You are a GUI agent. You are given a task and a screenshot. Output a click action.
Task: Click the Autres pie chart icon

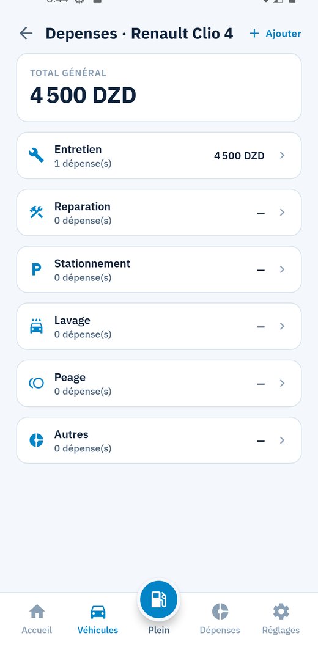(36, 440)
